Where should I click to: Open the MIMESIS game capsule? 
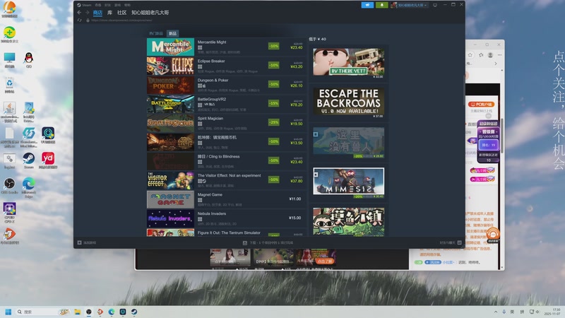coord(348,182)
